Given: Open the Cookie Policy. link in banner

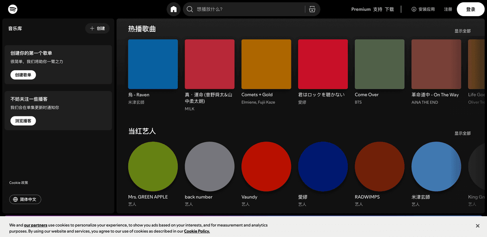Looking at the screenshot, I should [197, 231].
